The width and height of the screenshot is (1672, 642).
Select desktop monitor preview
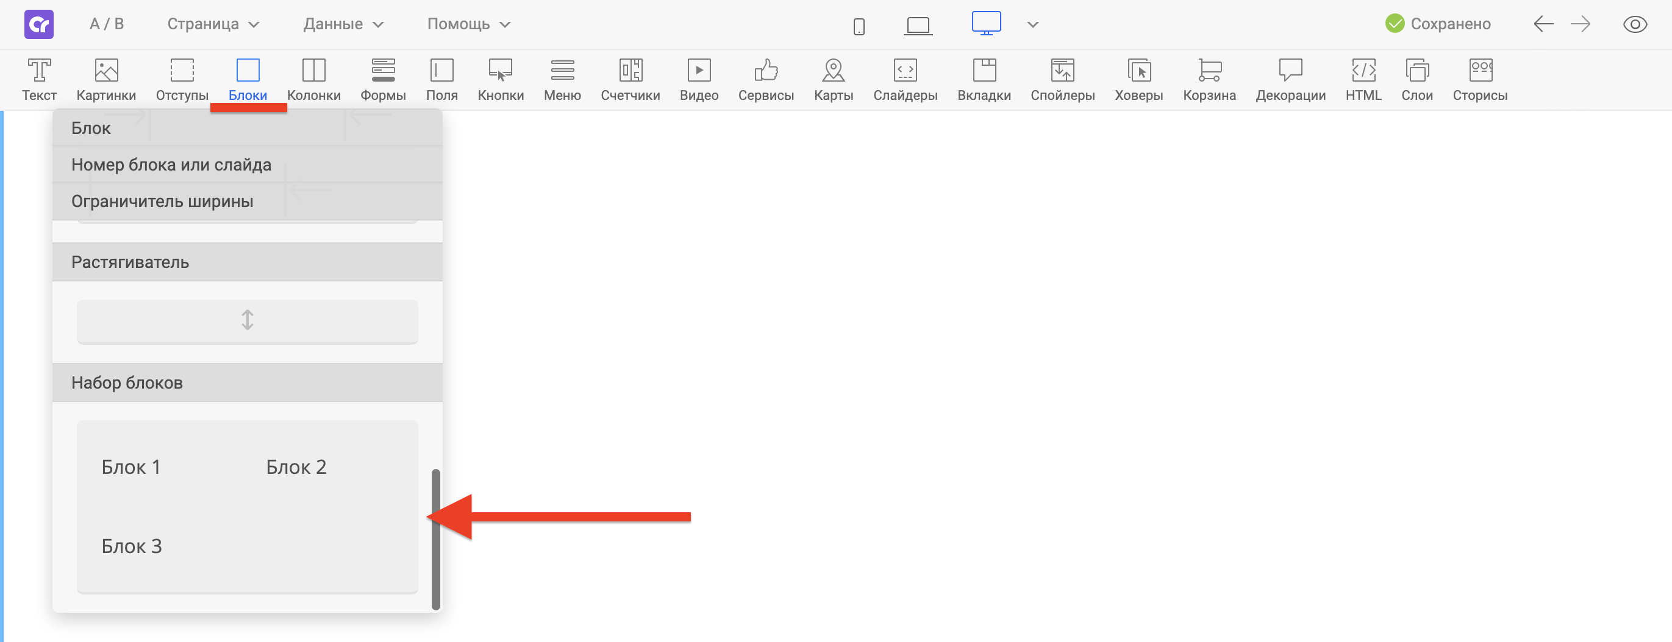click(986, 23)
